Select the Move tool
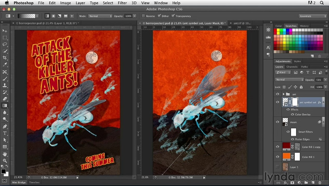Screen dimensions: 329x186 [5, 31]
